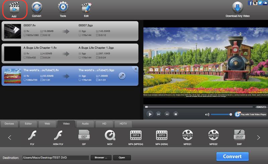
Task: Click the Download Any Video icon
Action: [x=237, y=7]
